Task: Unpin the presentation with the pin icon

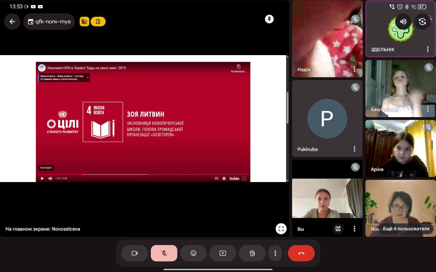Action: 269,19
